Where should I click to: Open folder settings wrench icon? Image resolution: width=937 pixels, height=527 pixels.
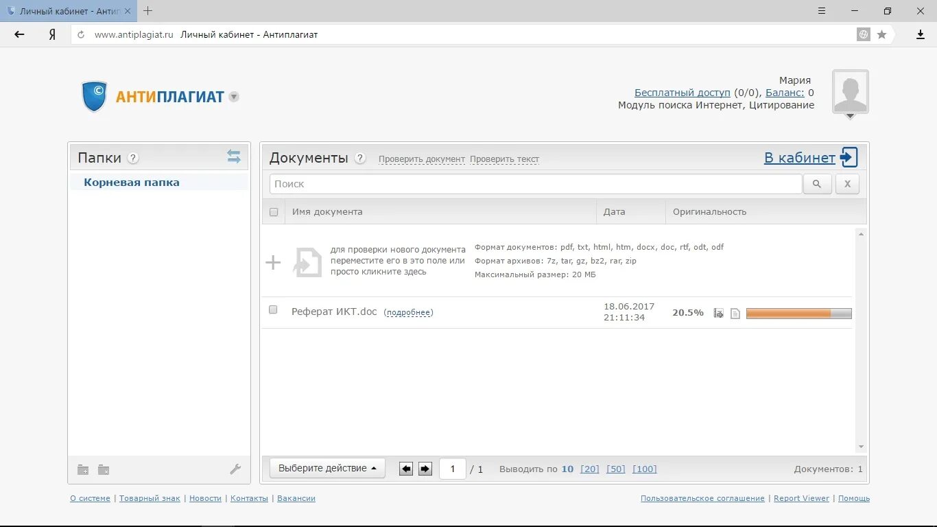click(x=235, y=469)
